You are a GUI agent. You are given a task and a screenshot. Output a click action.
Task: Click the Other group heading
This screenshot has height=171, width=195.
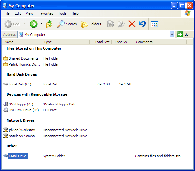point(12,146)
